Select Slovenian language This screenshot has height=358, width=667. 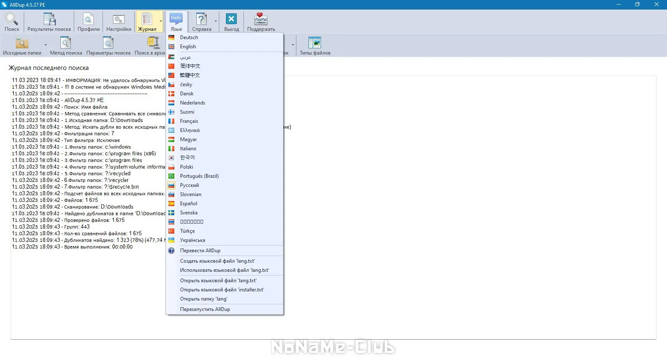[225, 194]
